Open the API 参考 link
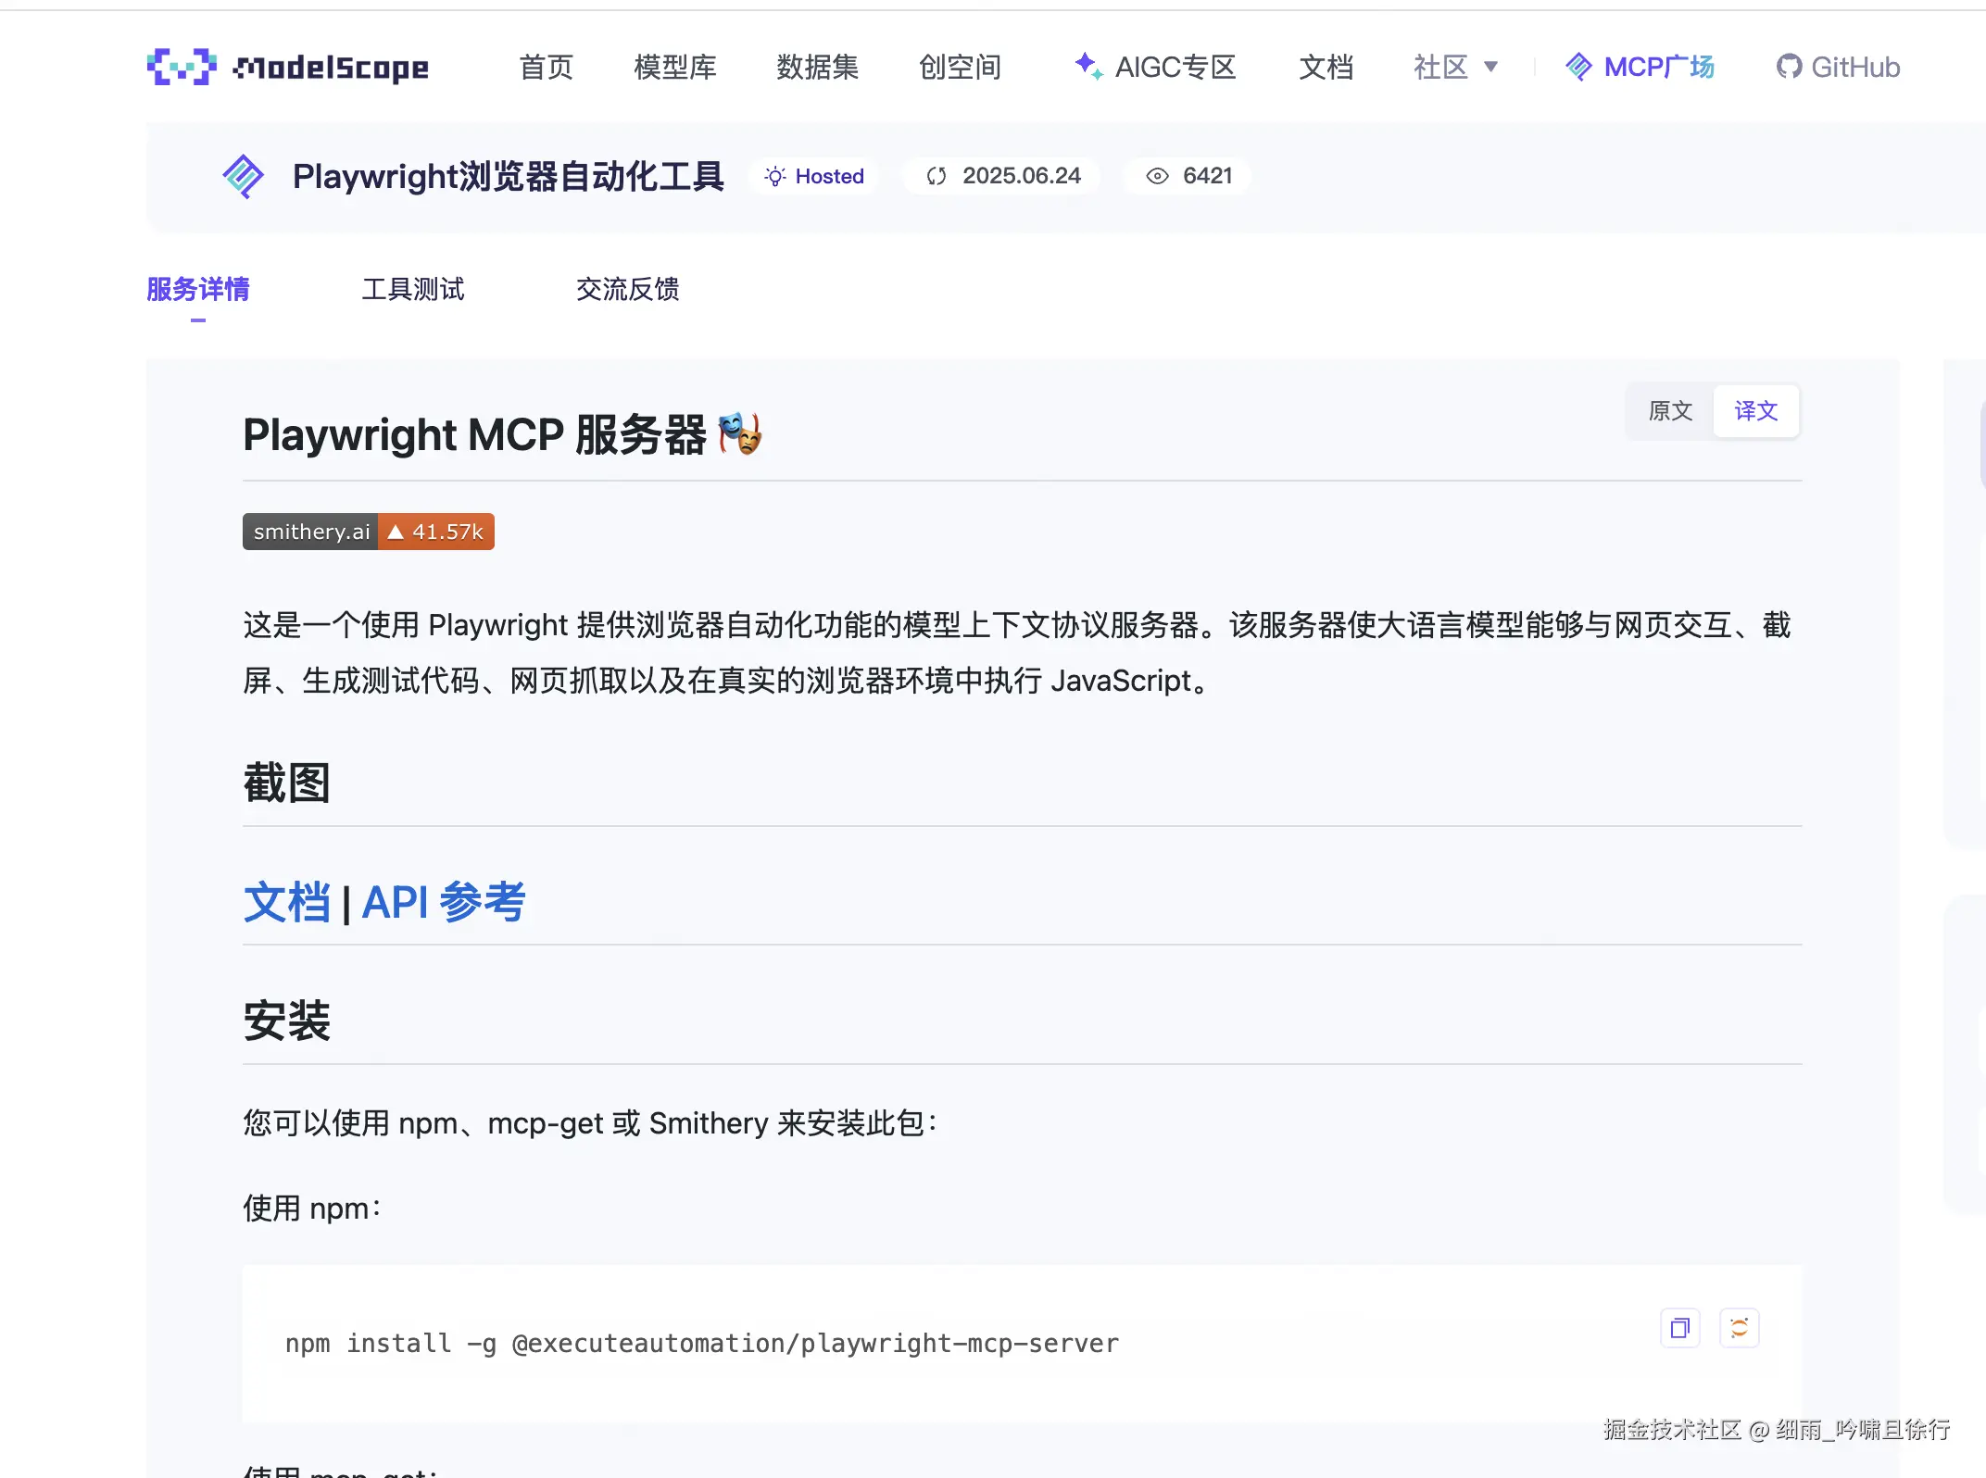The image size is (1986, 1478). (443, 902)
